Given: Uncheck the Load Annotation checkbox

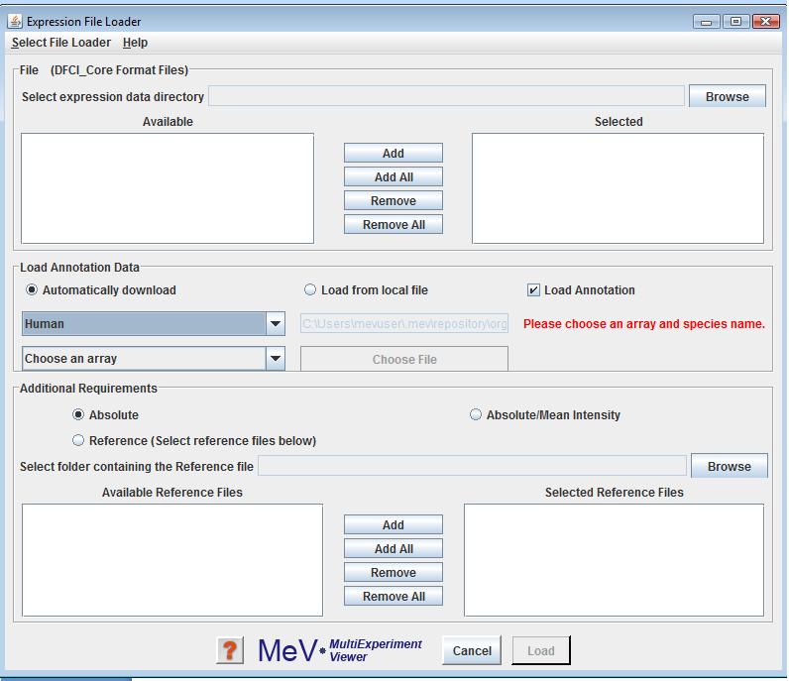Looking at the screenshot, I should tap(534, 290).
